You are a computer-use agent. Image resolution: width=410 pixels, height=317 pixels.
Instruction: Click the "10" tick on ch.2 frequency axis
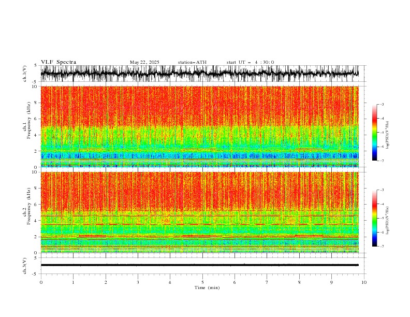(36, 172)
